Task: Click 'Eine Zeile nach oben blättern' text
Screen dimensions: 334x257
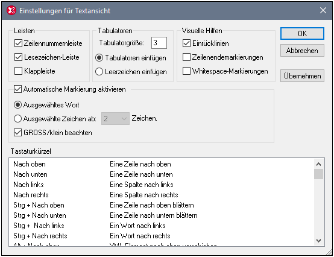Action: 152,205
